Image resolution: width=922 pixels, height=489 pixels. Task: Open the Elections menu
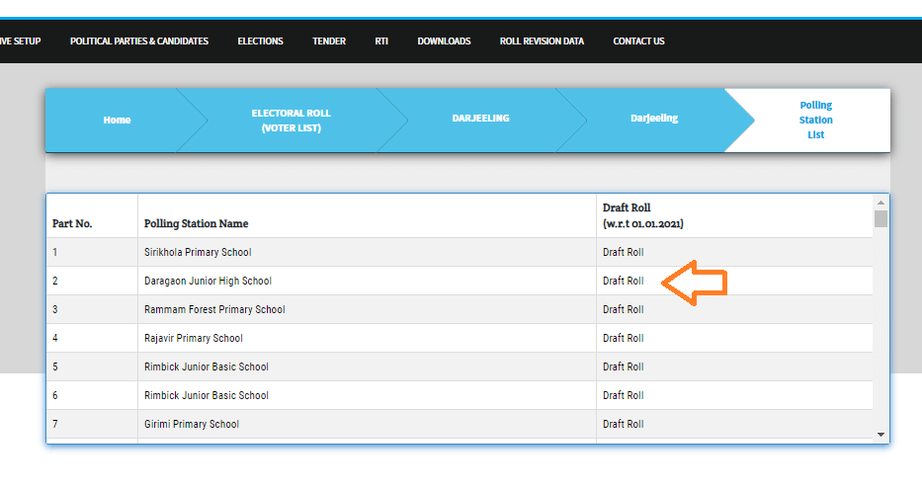[x=261, y=41]
